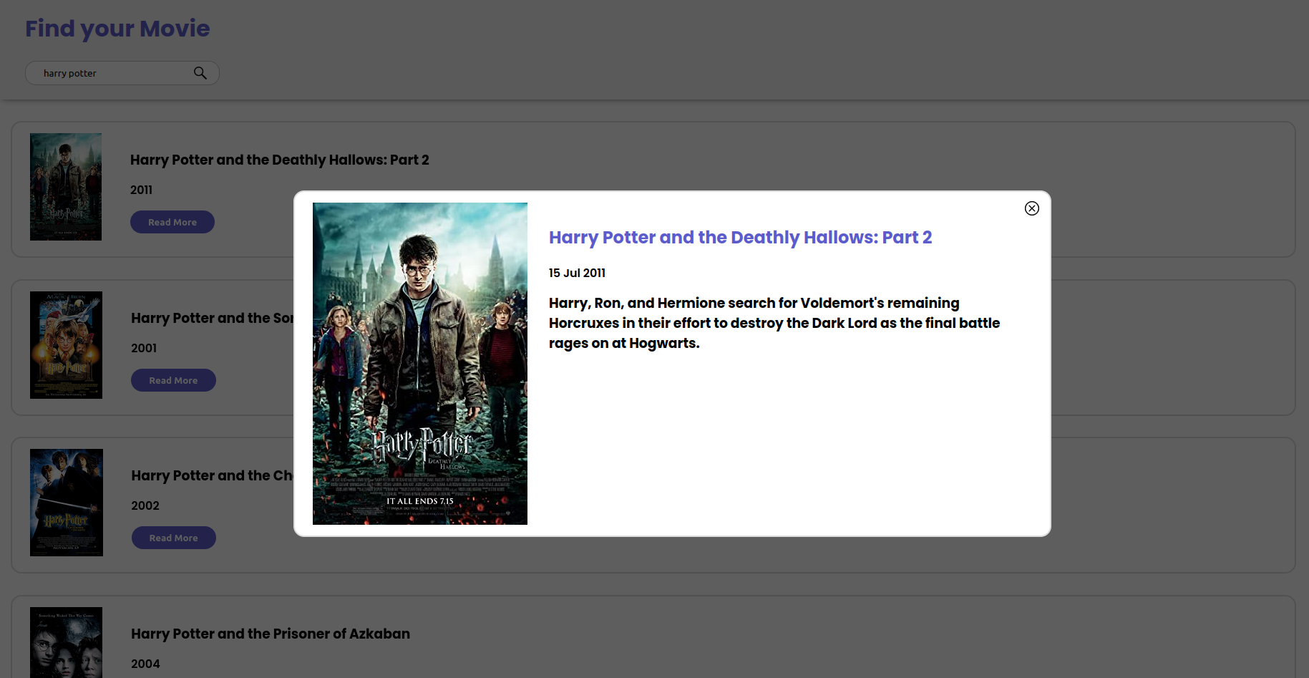The image size is (1309, 678).
Task: Click the partially hidden title starting Harry Potter and the Sor
Action: tap(212, 318)
